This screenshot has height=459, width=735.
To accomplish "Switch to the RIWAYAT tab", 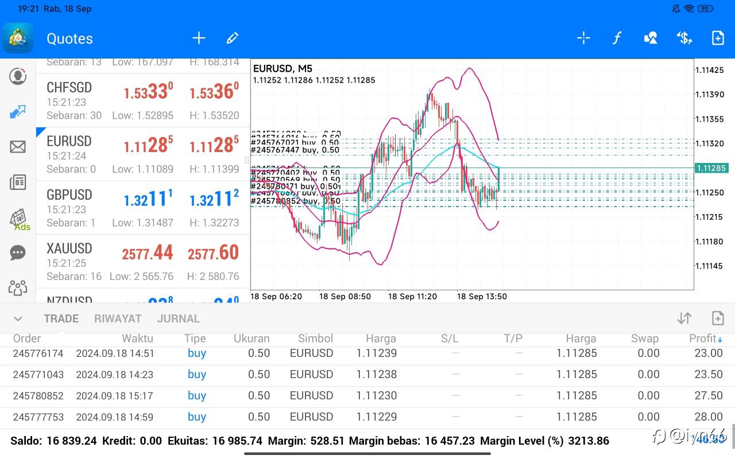I will (x=118, y=318).
